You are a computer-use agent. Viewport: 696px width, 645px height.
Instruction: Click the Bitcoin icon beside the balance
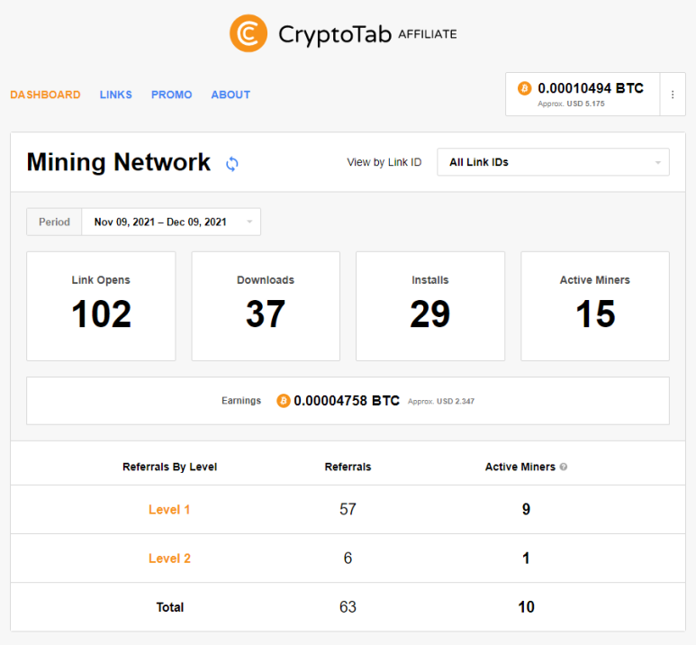(524, 88)
